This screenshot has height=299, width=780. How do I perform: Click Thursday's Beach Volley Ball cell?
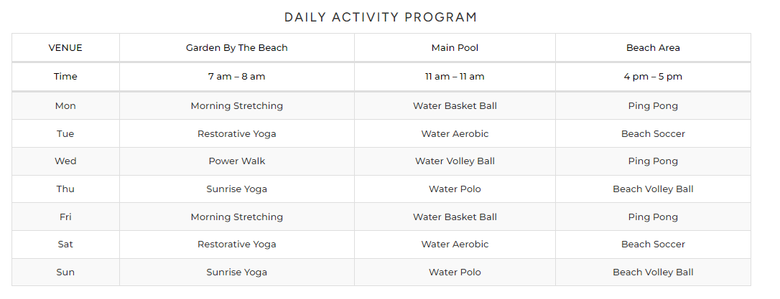pyautogui.click(x=653, y=189)
